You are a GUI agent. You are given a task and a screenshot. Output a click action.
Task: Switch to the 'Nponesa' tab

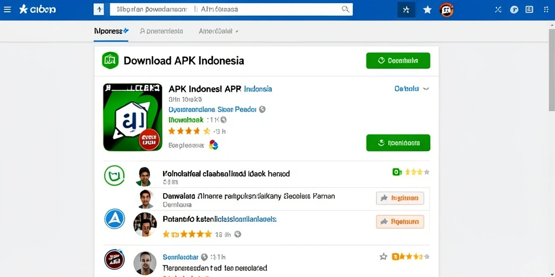click(111, 31)
